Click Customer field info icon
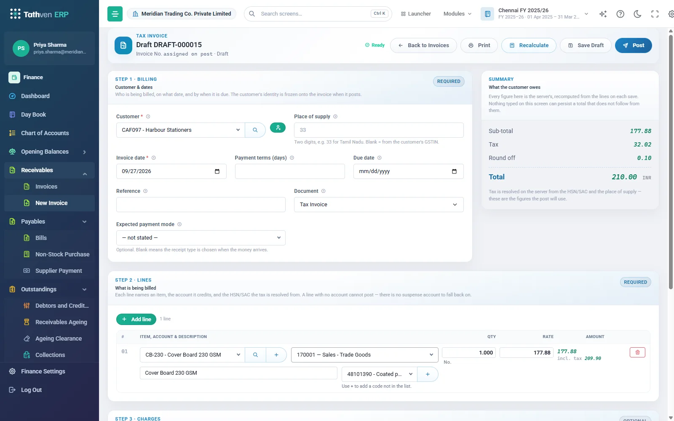 (148, 117)
